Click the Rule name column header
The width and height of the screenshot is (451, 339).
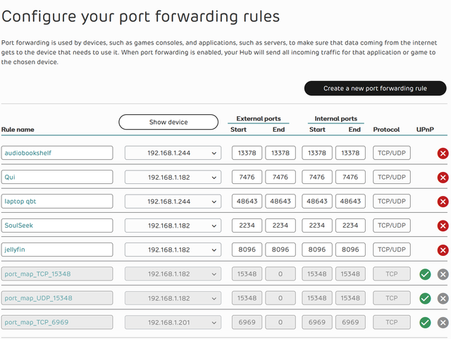18,130
